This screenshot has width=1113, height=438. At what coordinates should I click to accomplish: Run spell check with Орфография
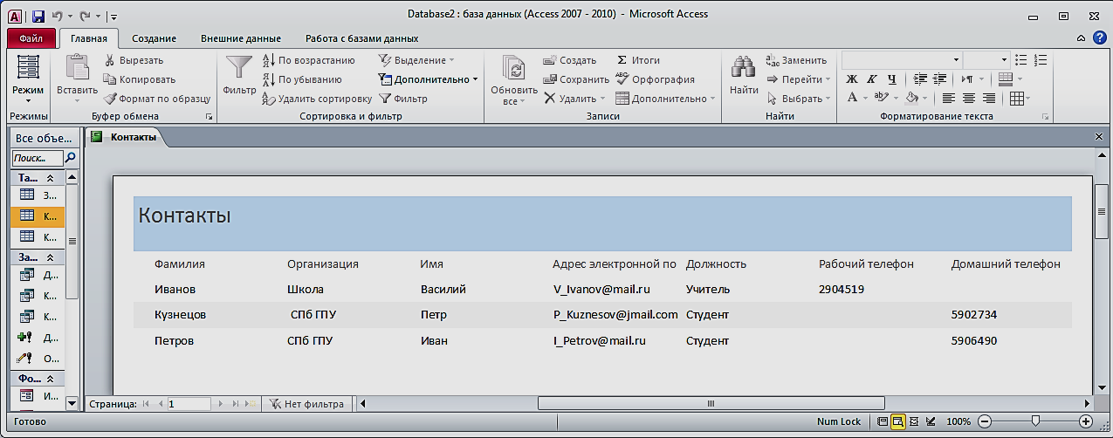click(x=655, y=79)
